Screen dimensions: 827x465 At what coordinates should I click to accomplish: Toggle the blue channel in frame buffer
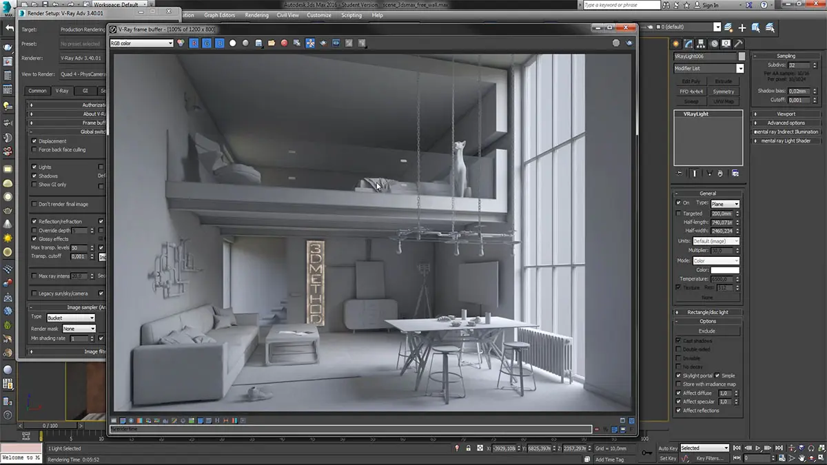pyautogui.click(x=220, y=43)
